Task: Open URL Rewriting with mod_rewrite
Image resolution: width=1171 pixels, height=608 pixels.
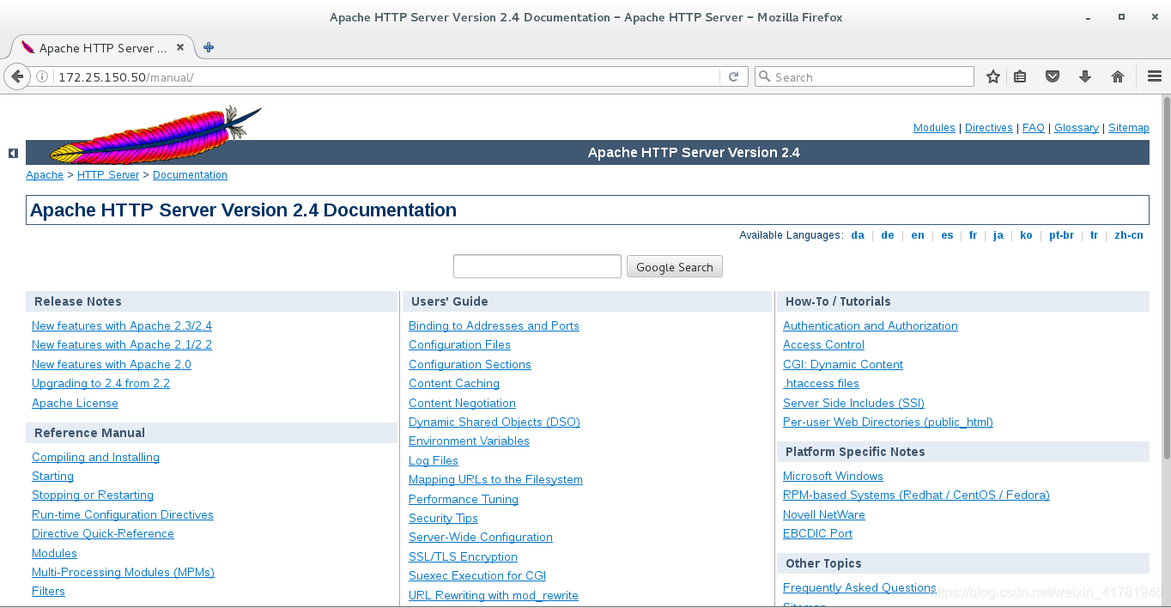Action: (494, 595)
